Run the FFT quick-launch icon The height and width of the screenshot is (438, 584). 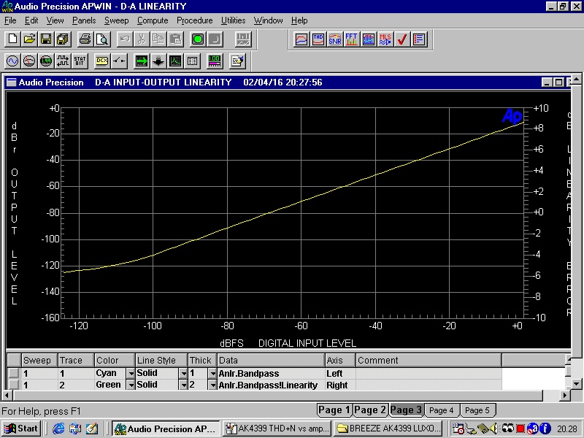pos(352,39)
